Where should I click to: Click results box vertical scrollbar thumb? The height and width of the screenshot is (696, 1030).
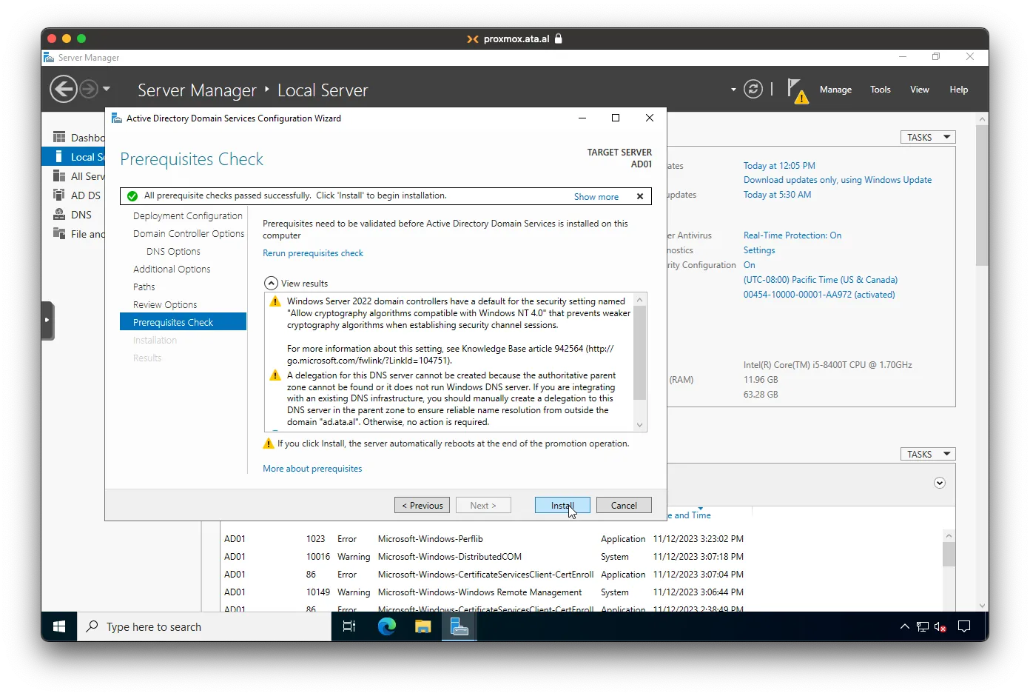point(640,353)
